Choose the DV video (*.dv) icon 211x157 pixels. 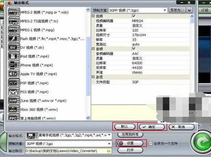tap(14, 48)
